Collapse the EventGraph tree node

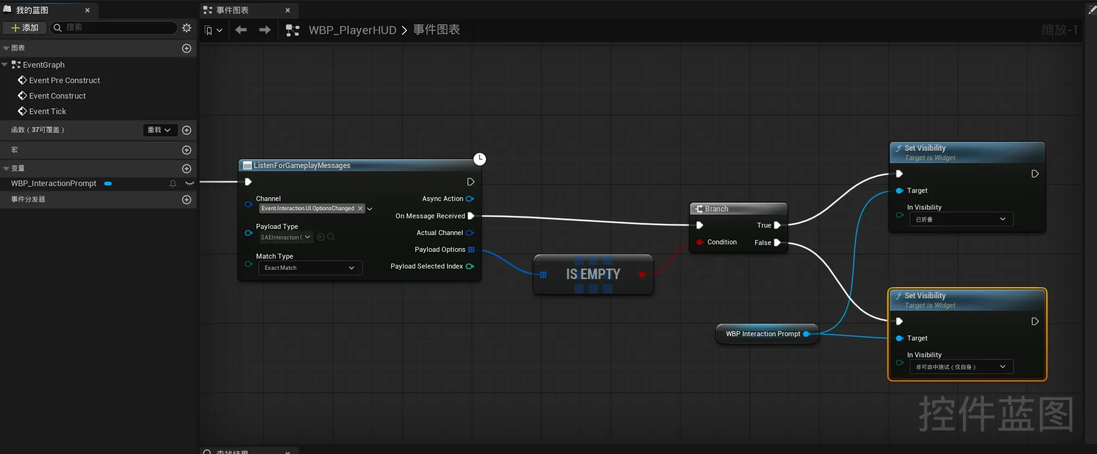point(5,65)
